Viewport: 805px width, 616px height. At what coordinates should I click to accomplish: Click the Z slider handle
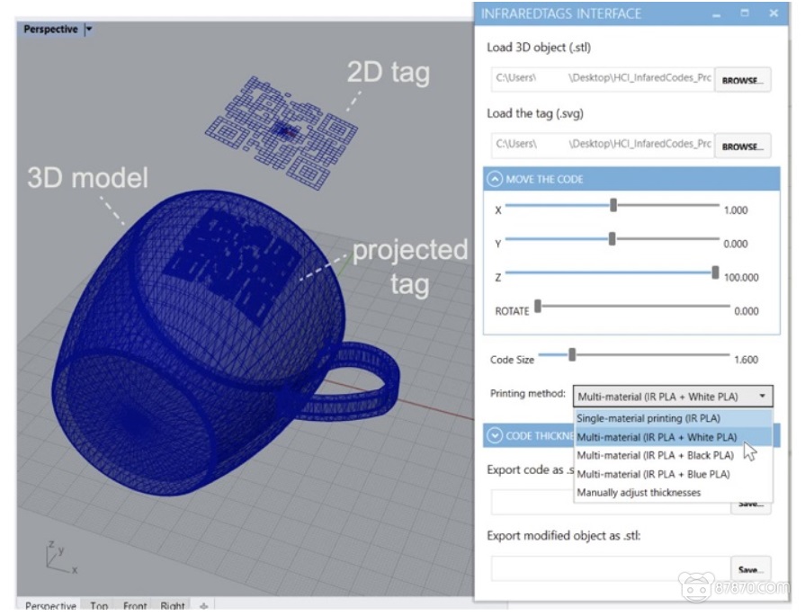point(716,272)
